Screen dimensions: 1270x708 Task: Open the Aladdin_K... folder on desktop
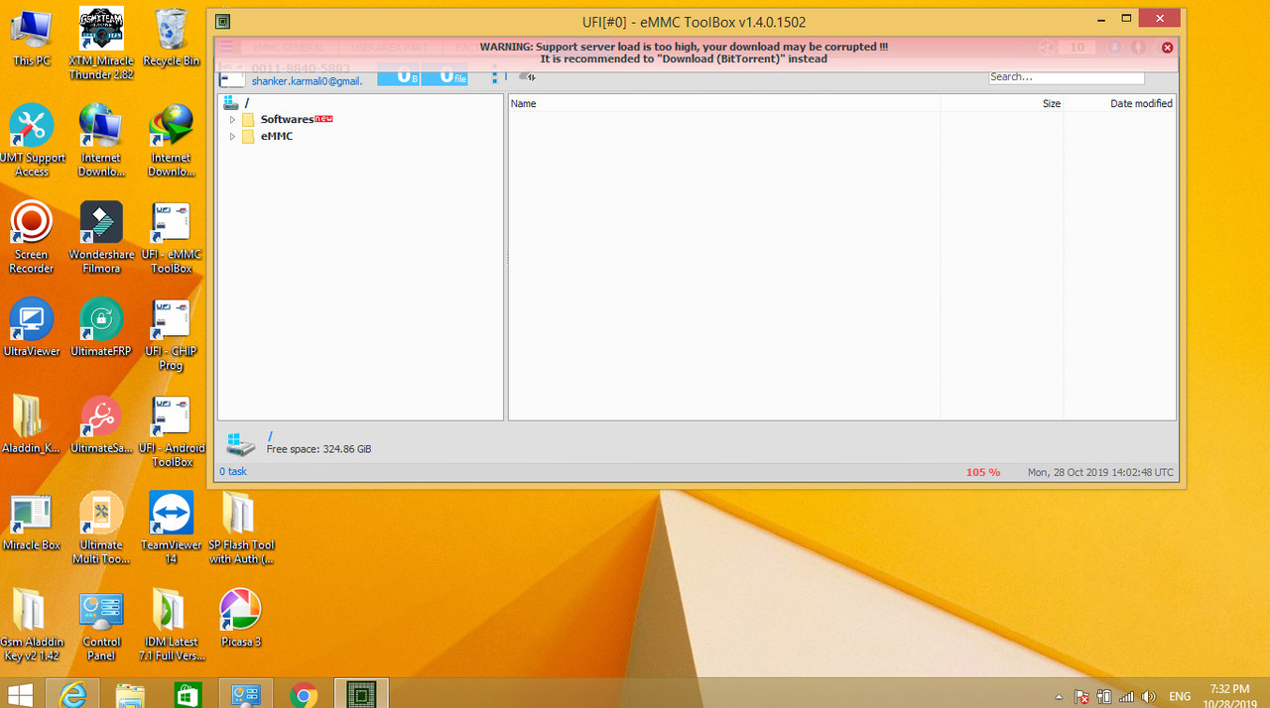click(32, 424)
